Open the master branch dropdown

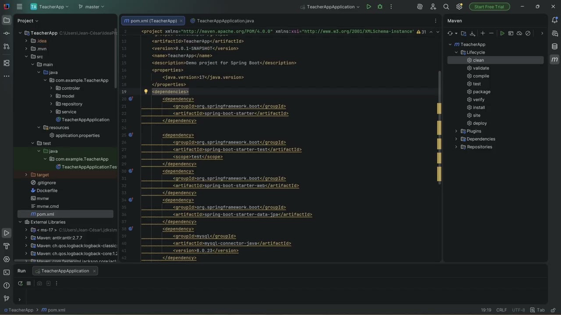tap(91, 7)
